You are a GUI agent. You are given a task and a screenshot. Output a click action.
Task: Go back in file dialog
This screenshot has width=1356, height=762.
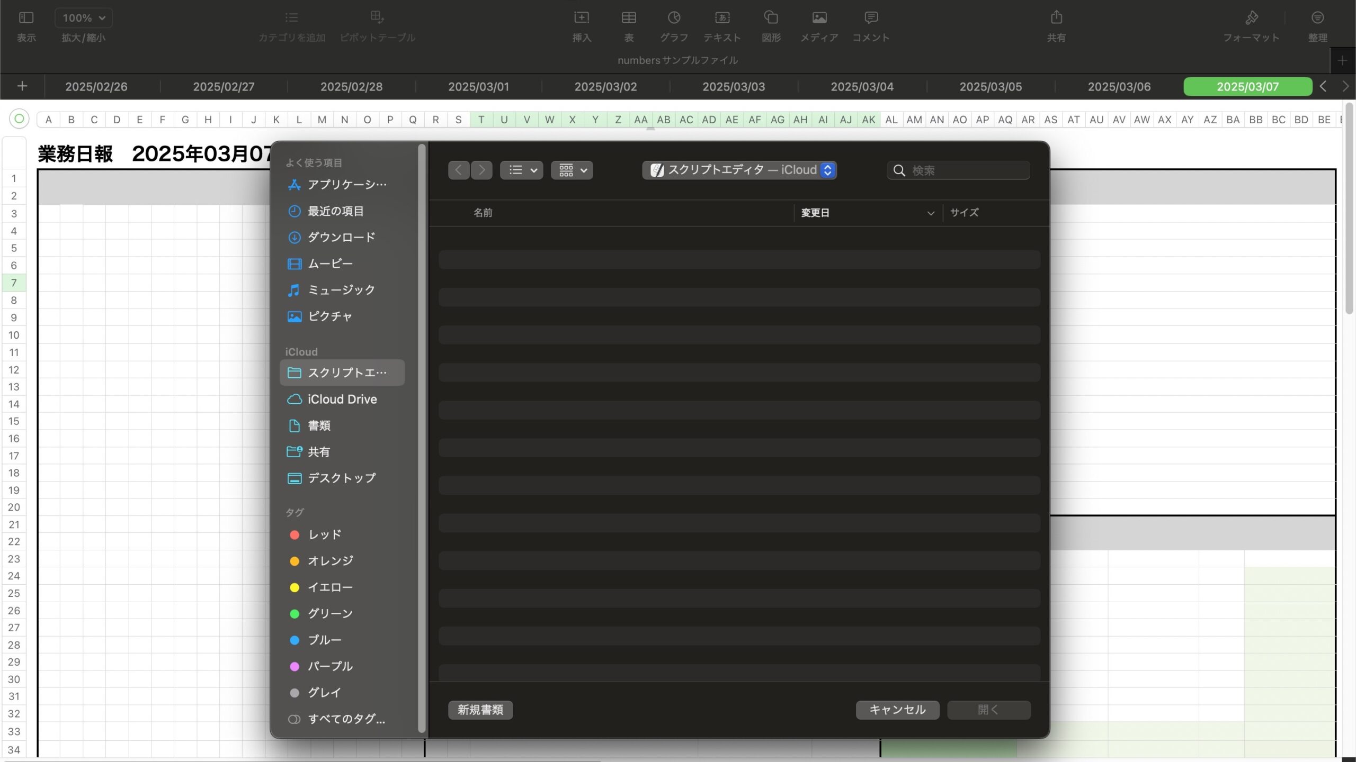pyautogui.click(x=459, y=170)
